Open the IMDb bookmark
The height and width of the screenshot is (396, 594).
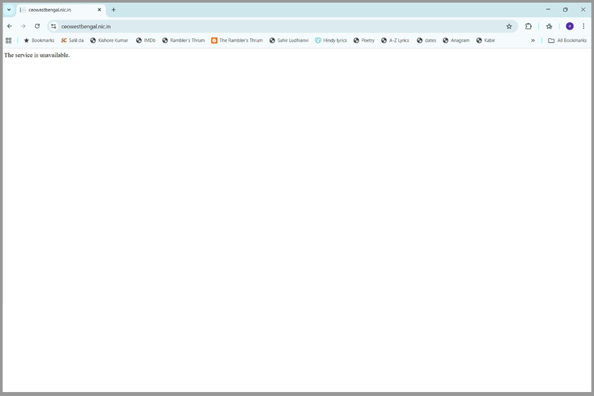click(x=146, y=40)
